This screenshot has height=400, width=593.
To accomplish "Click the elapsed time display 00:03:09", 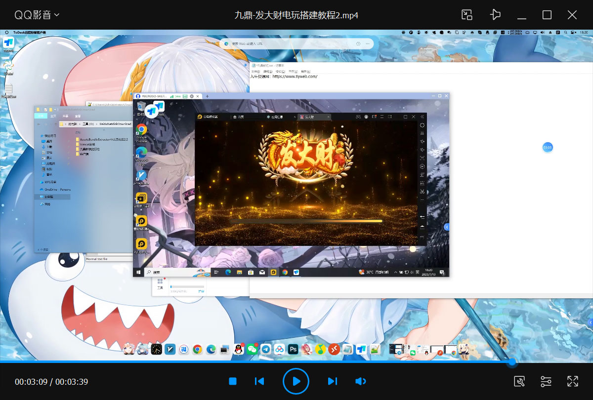I will 31,382.
